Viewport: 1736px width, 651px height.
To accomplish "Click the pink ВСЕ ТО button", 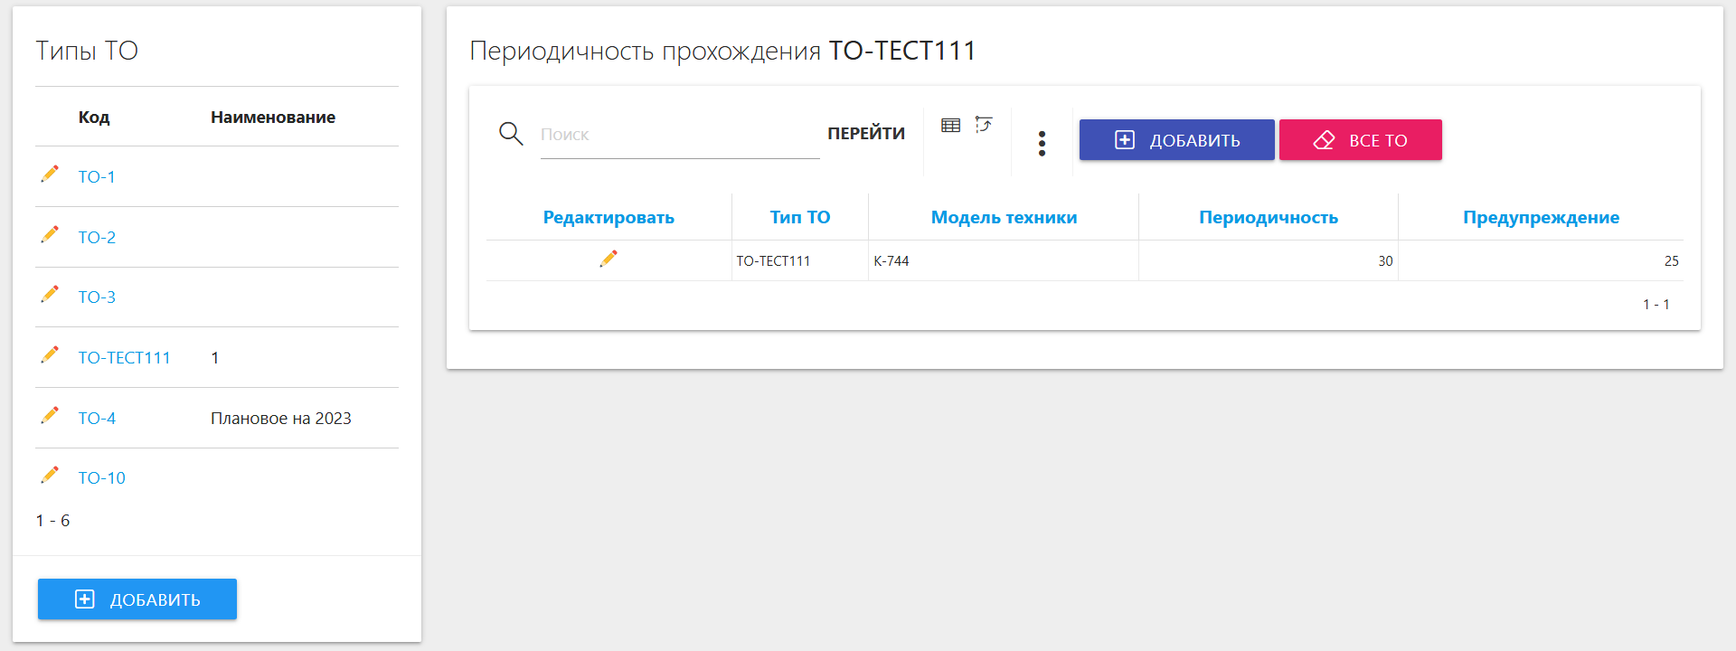I will click(x=1360, y=140).
